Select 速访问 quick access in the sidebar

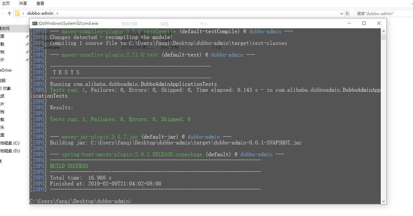click(5, 28)
